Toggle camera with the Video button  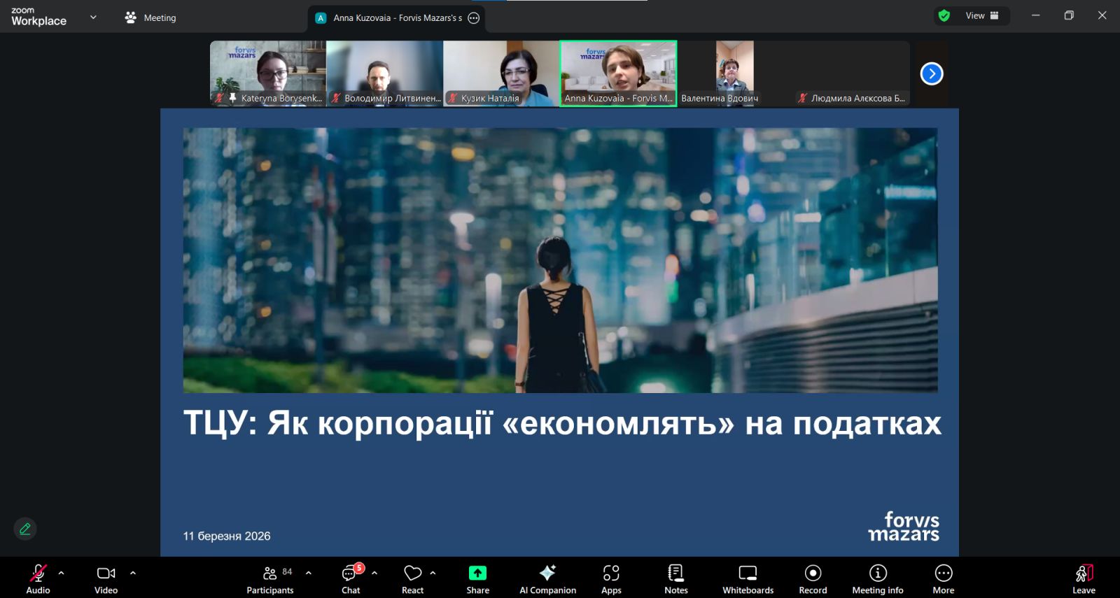click(106, 578)
